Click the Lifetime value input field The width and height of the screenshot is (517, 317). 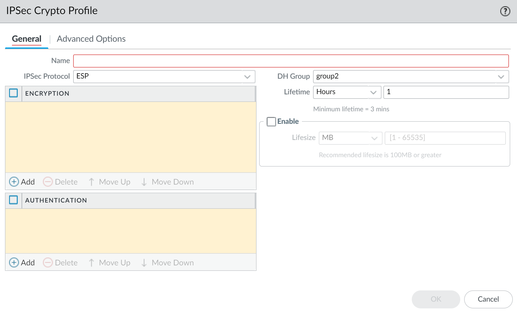pyautogui.click(x=446, y=92)
